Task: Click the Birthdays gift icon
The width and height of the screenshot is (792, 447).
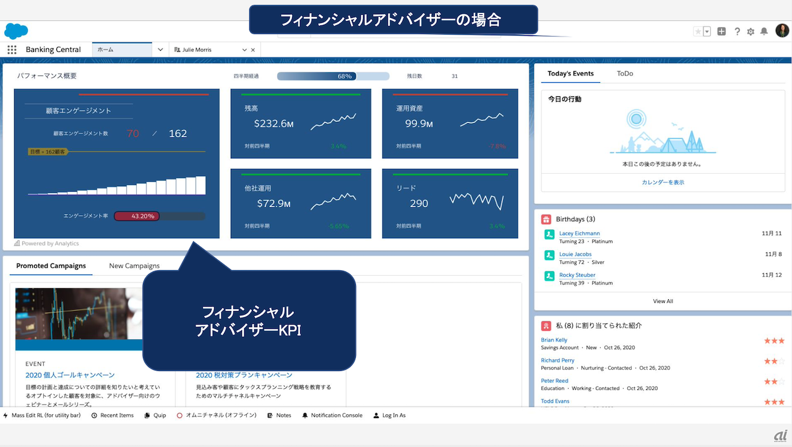Action: (x=546, y=219)
